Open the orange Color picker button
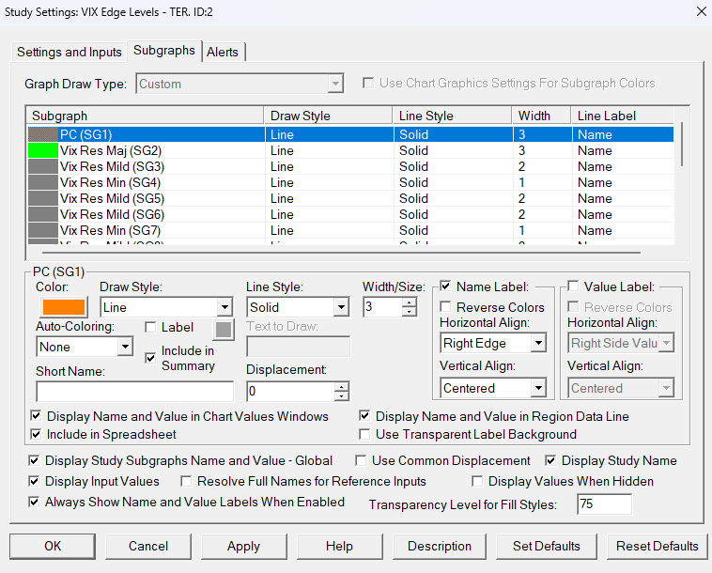Screen dimensions: 712x573 [64, 307]
